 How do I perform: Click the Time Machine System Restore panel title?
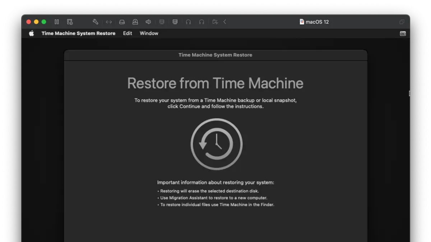point(215,55)
